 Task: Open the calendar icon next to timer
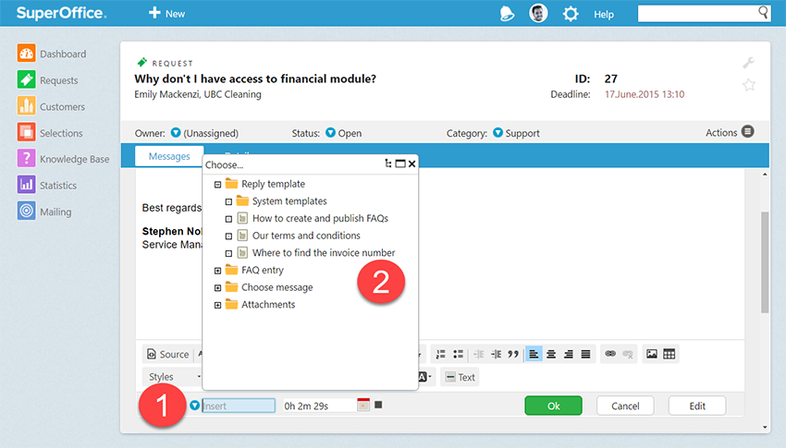click(363, 405)
